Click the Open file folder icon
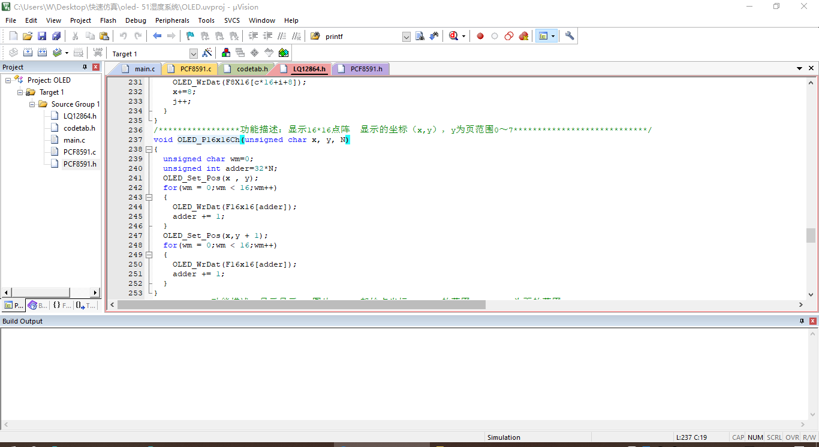 click(x=28, y=36)
